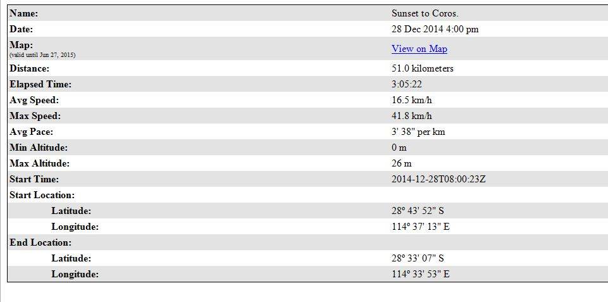Click the 16.5 km/h average speed value
The width and height of the screenshot is (608, 302).
[x=412, y=100]
